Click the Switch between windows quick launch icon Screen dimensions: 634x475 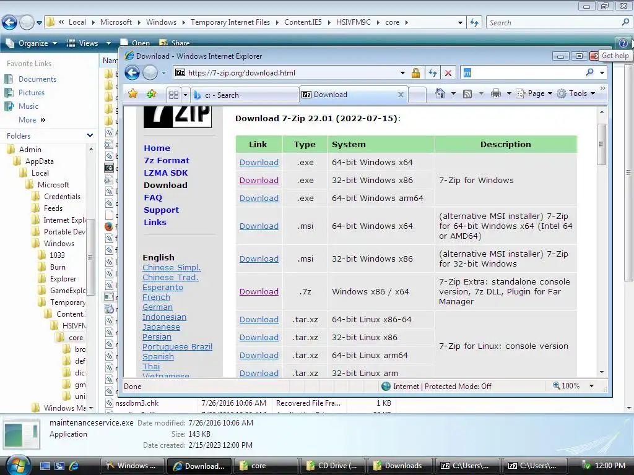[59, 466]
